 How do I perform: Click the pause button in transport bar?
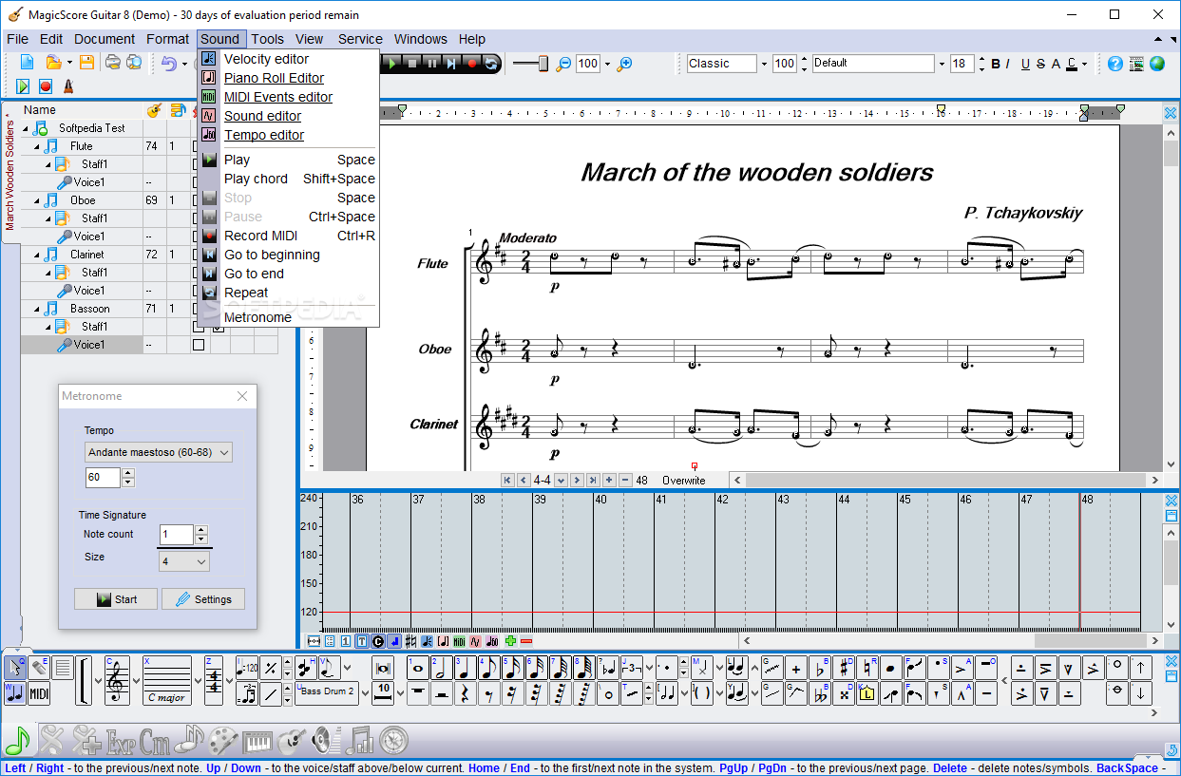[432, 63]
